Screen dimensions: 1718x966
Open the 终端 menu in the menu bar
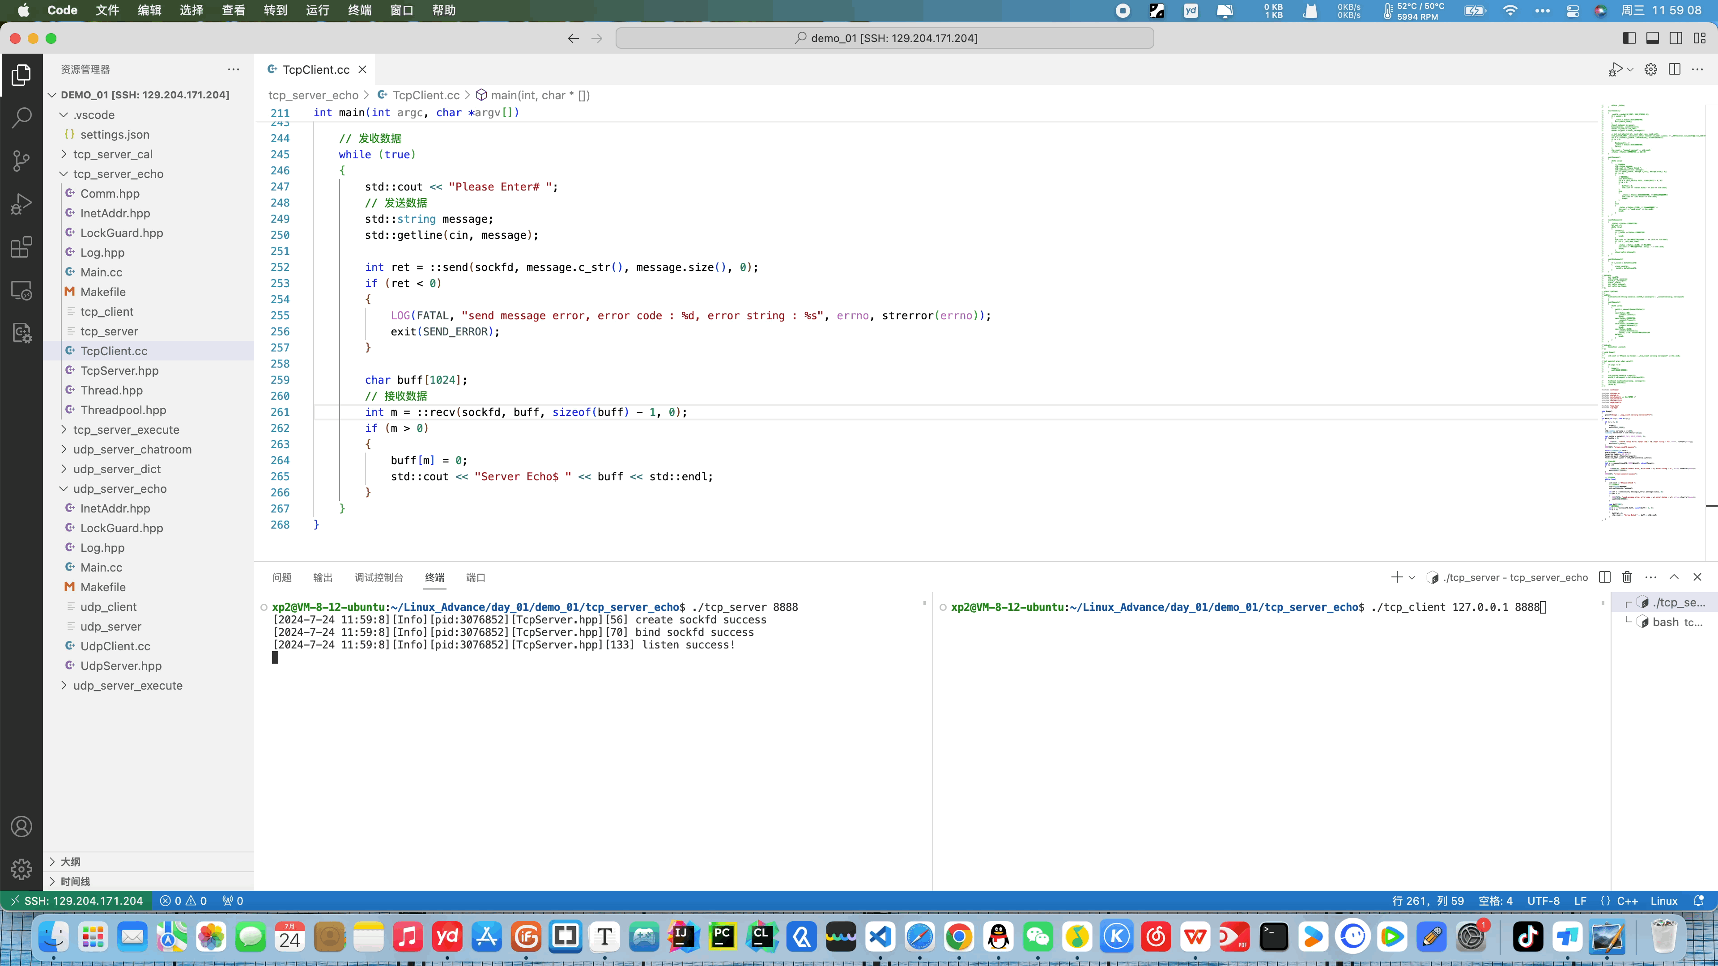point(359,10)
